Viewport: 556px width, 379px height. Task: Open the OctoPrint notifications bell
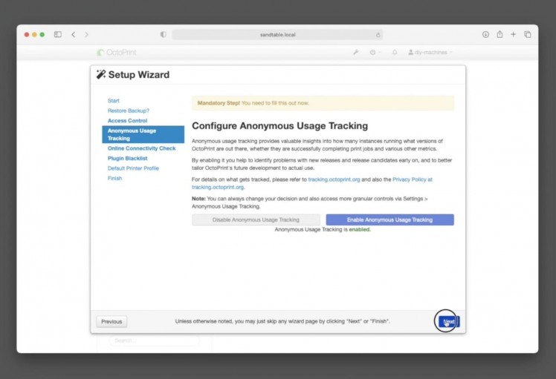click(x=394, y=52)
